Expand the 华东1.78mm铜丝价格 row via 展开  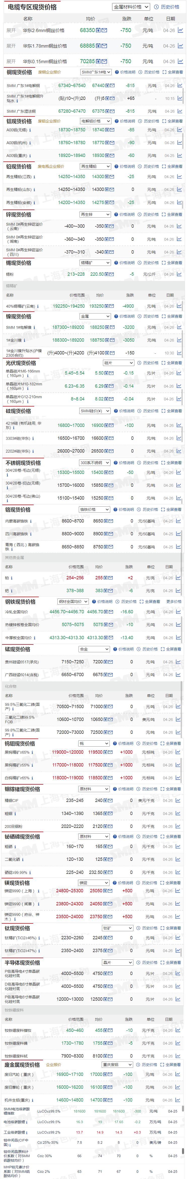11,46
